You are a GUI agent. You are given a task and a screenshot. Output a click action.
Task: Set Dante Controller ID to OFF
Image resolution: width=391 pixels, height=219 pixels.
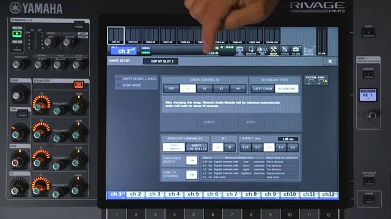pos(171,88)
